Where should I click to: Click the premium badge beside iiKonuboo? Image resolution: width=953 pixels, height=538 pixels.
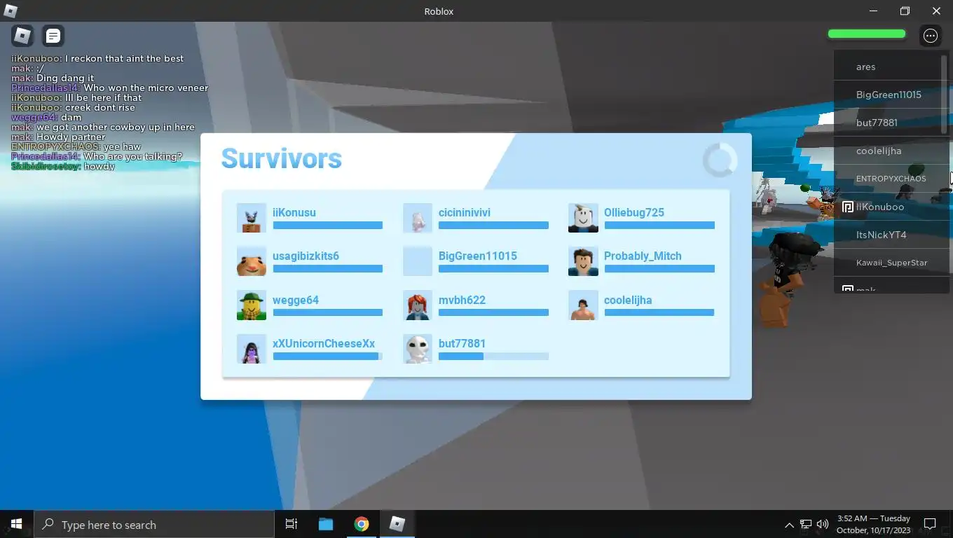(x=847, y=207)
